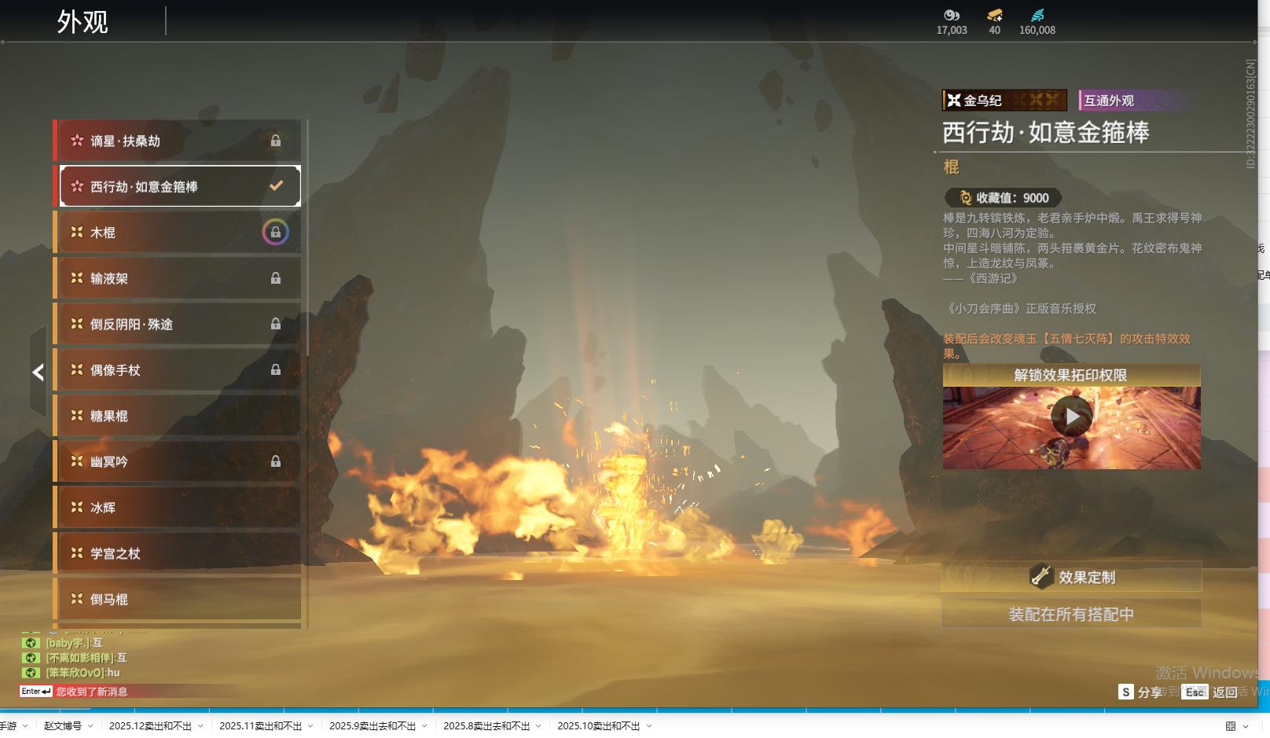Click the blue feather currency icon

tap(1037, 15)
